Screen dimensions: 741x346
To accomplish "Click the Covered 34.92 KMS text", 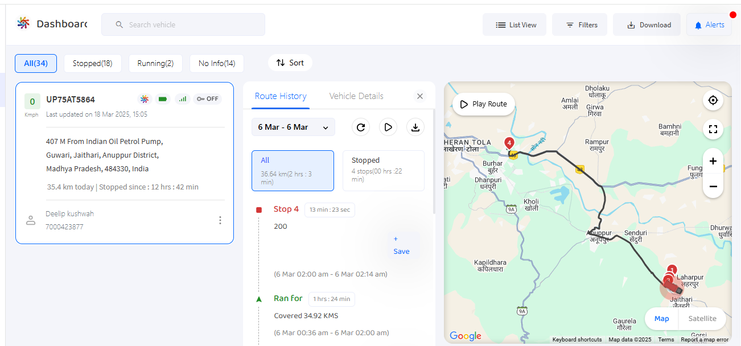I will (306, 316).
